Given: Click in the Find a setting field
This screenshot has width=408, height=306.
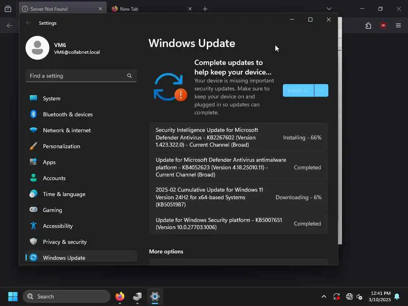Looking at the screenshot, I should click(x=81, y=76).
